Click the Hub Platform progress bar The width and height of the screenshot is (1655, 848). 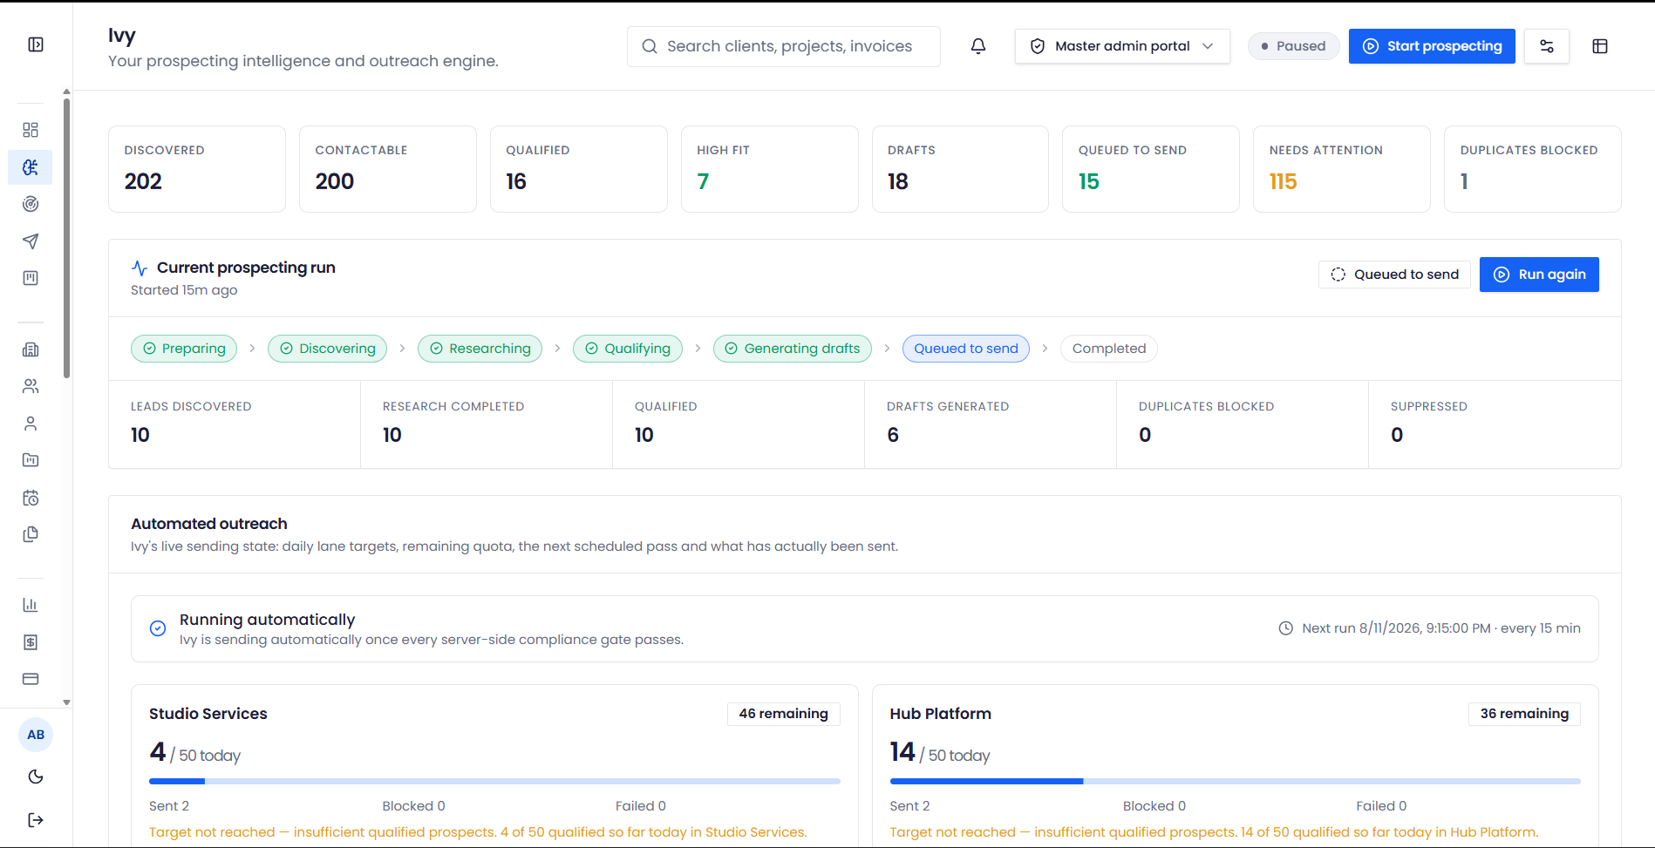[x=1235, y=782]
